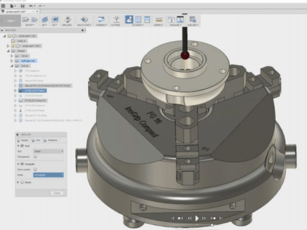This screenshot has width=307, height=230.
Task: Open the Tool type dropdown
Action: pos(48,151)
